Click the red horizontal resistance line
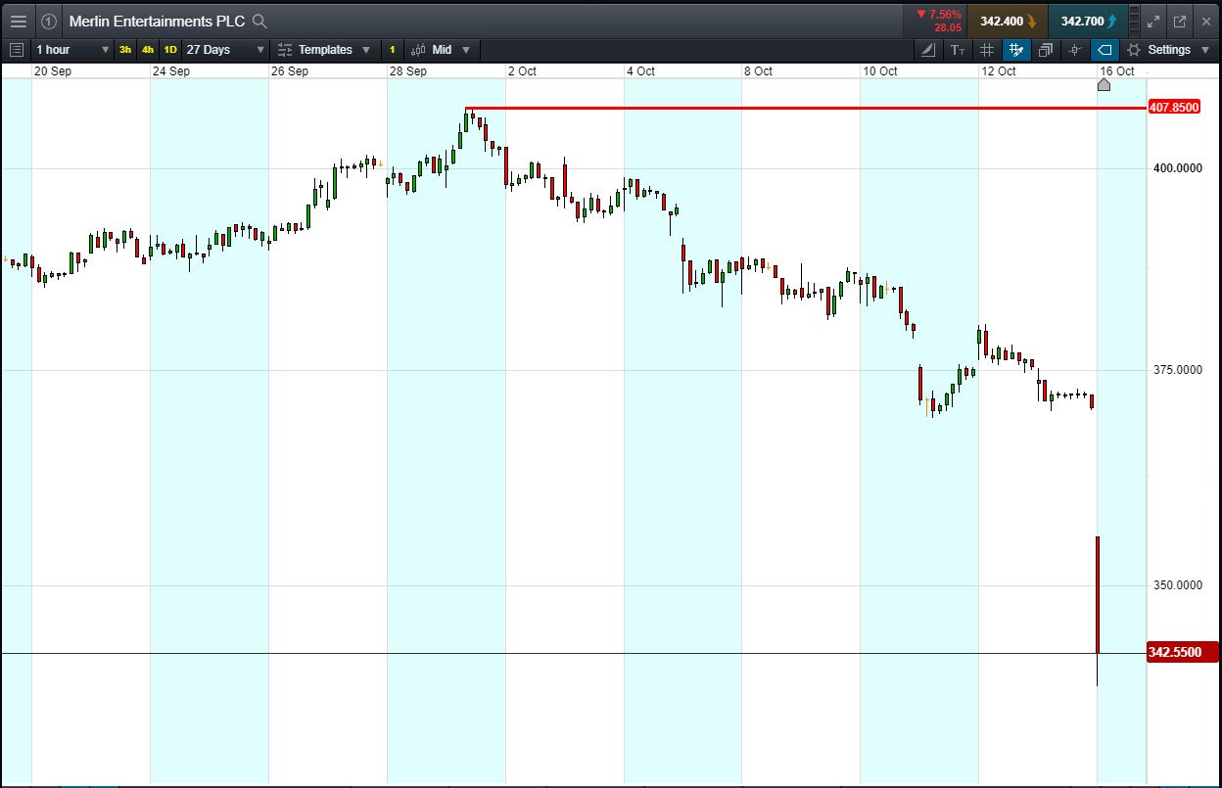 (805, 108)
